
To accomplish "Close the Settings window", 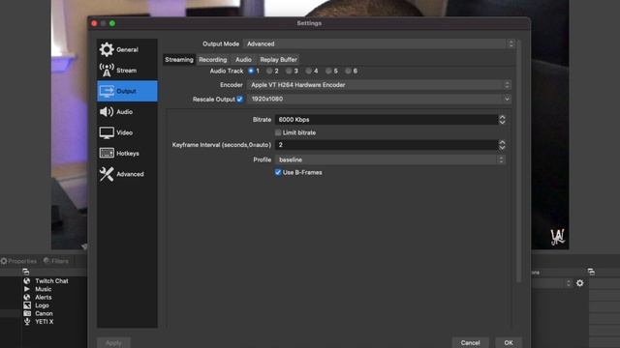I will pyautogui.click(x=94, y=23).
